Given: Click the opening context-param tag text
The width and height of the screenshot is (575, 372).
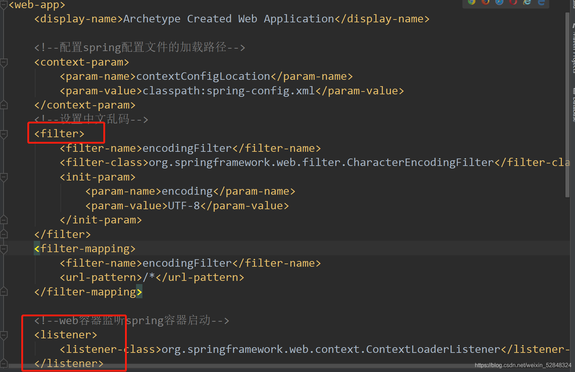Looking at the screenshot, I should tap(82, 62).
